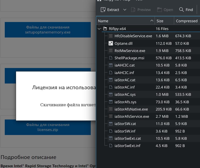
Task: Click the '1.2 MiB' compressed size cell
Action: pyautogui.click(x=182, y=116)
